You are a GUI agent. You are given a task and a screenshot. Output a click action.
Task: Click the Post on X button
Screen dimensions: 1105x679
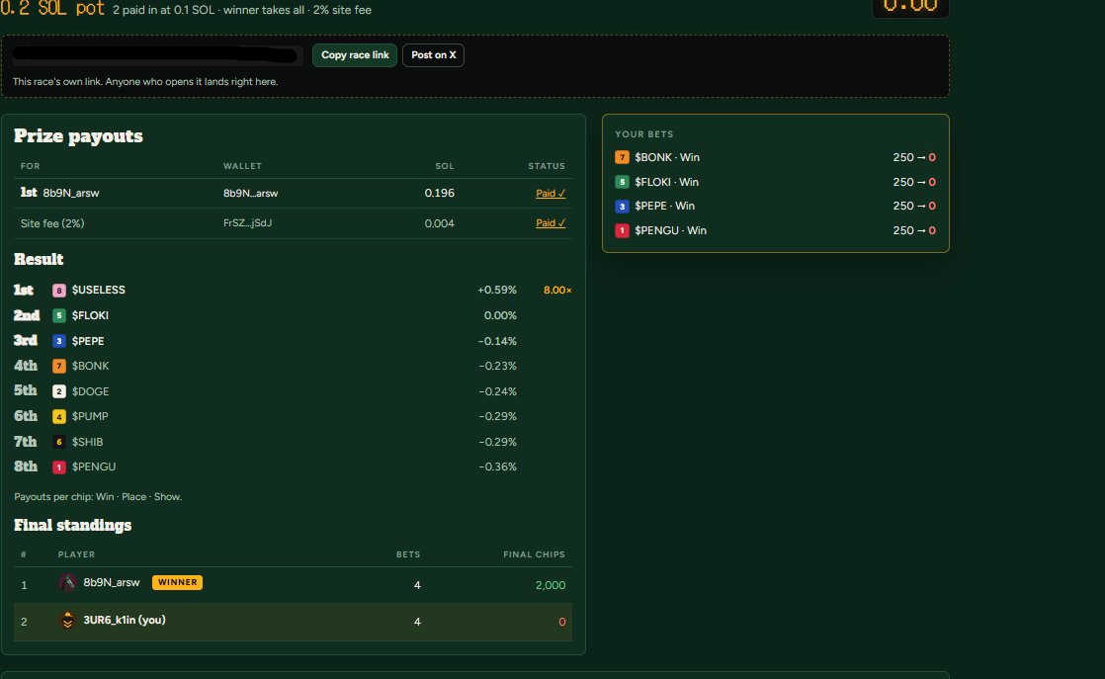point(434,55)
